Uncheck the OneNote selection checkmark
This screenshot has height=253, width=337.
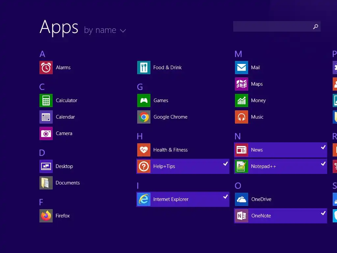click(323, 213)
